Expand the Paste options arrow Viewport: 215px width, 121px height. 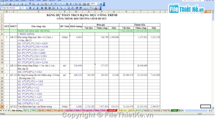[x=48, y=4]
